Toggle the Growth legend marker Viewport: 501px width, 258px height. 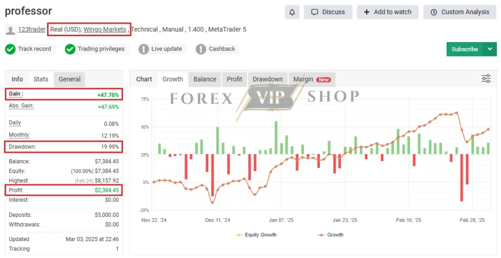pyautogui.click(x=321, y=235)
